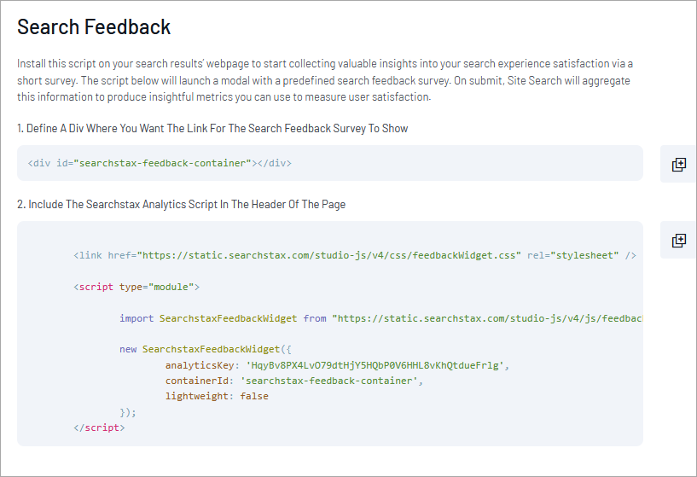Click the containerId value 'searchstax-feedback-container'
This screenshot has height=477, width=697.
329,381
